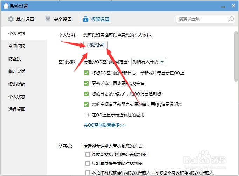The width and height of the screenshot is (239, 176).
Task: Click the QQ penguin logo in title bar
Action: tap(6, 6)
